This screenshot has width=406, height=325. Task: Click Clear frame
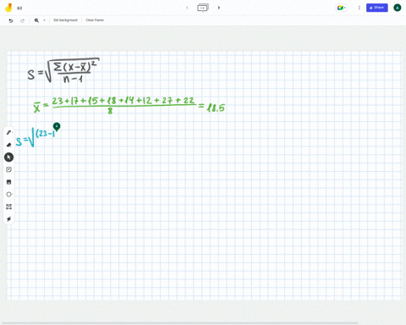coord(95,20)
